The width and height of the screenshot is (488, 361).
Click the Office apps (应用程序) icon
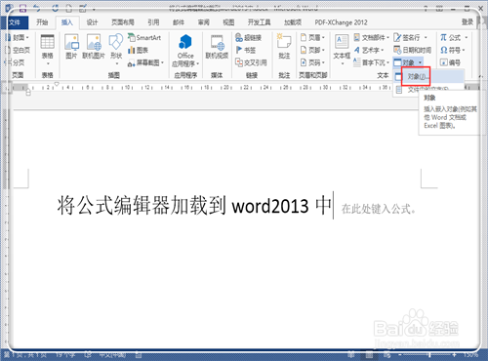tap(185, 42)
